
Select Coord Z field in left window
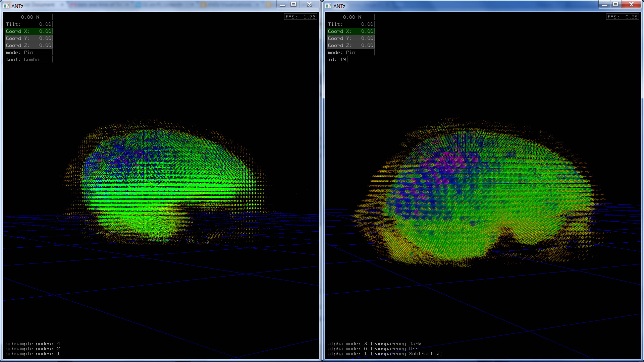(x=29, y=45)
